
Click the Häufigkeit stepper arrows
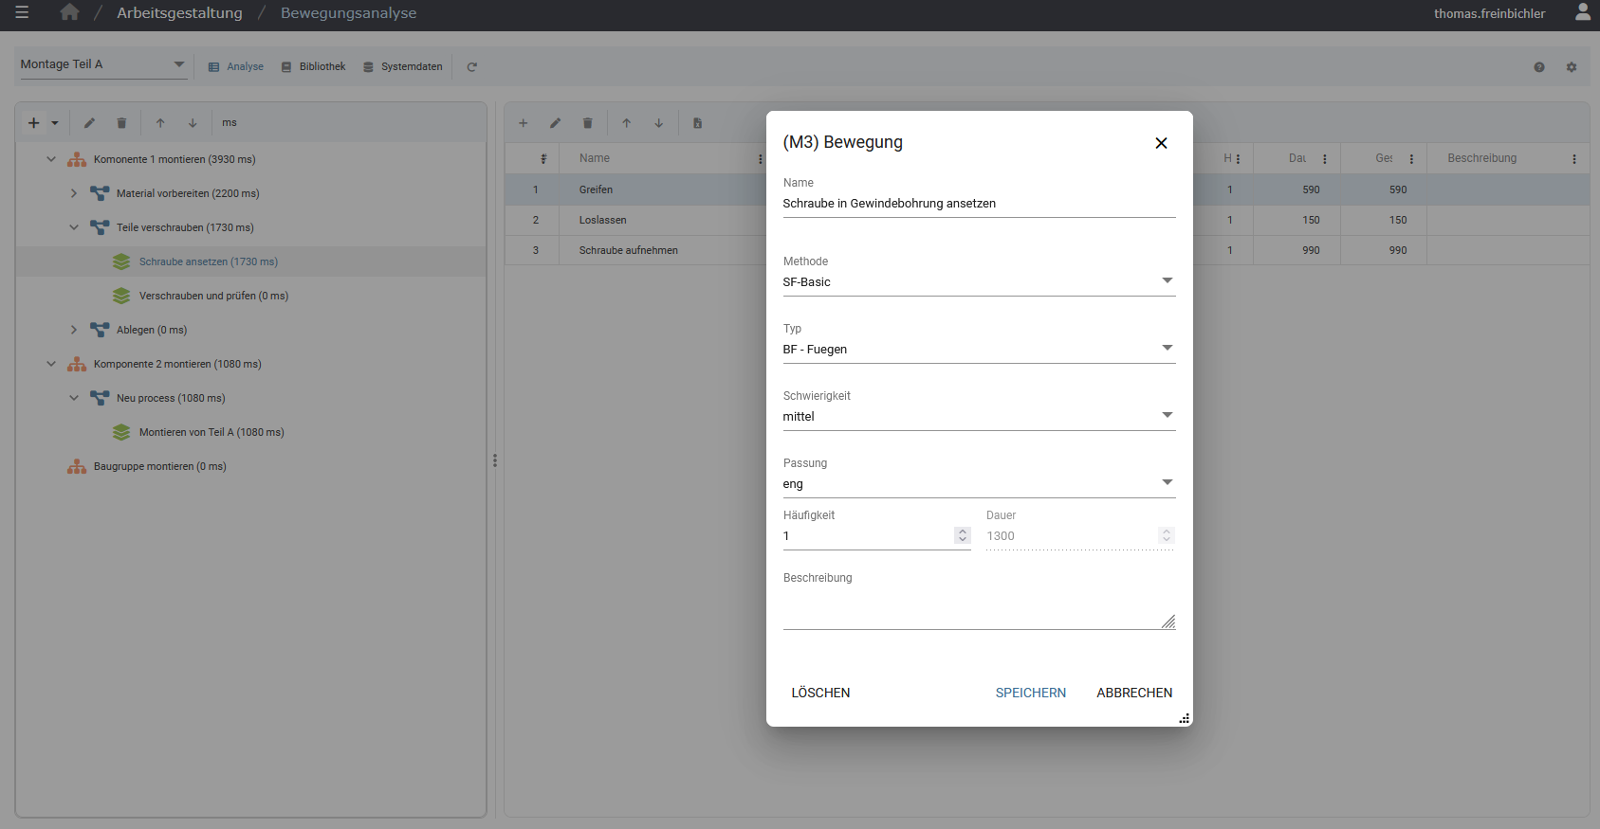coord(963,535)
